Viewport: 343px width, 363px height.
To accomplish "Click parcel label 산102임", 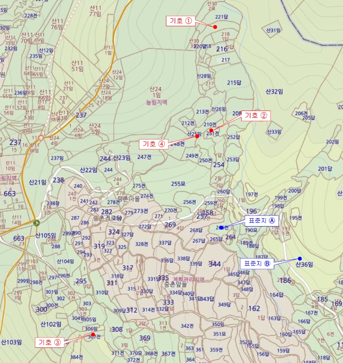I will point(51,324).
